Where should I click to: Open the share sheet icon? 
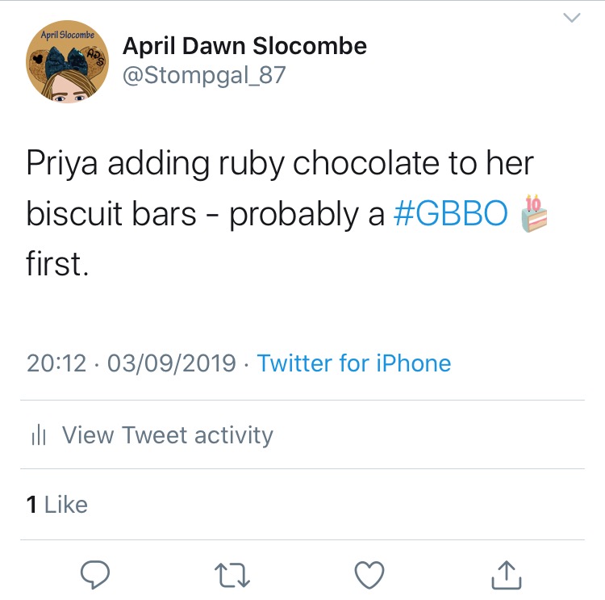(504, 574)
